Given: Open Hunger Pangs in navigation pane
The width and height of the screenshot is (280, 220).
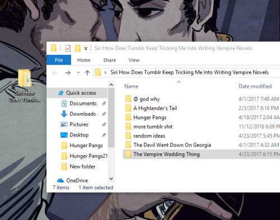Looking at the screenshot, I should point(86,146).
